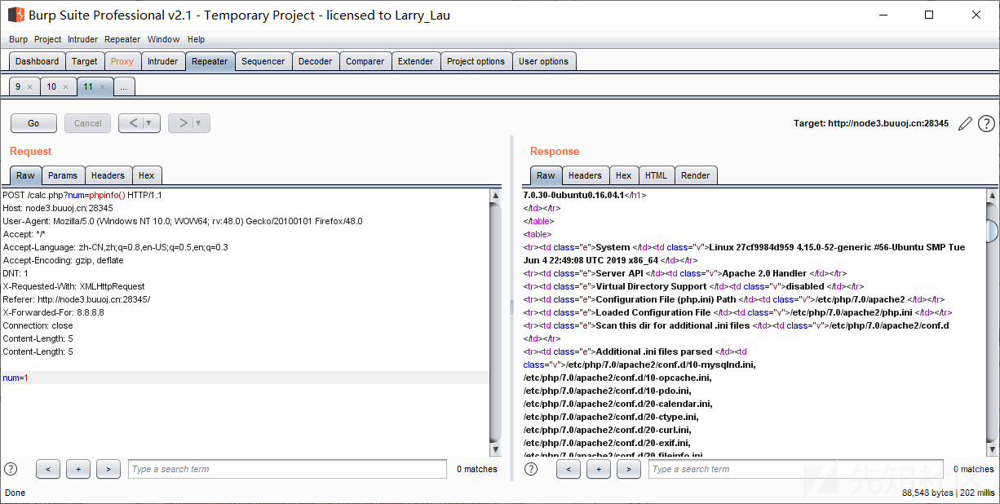
Task: Click the 'X-Forwarded-For: 8.8.8.8' header line
Action: click(54, 312)
